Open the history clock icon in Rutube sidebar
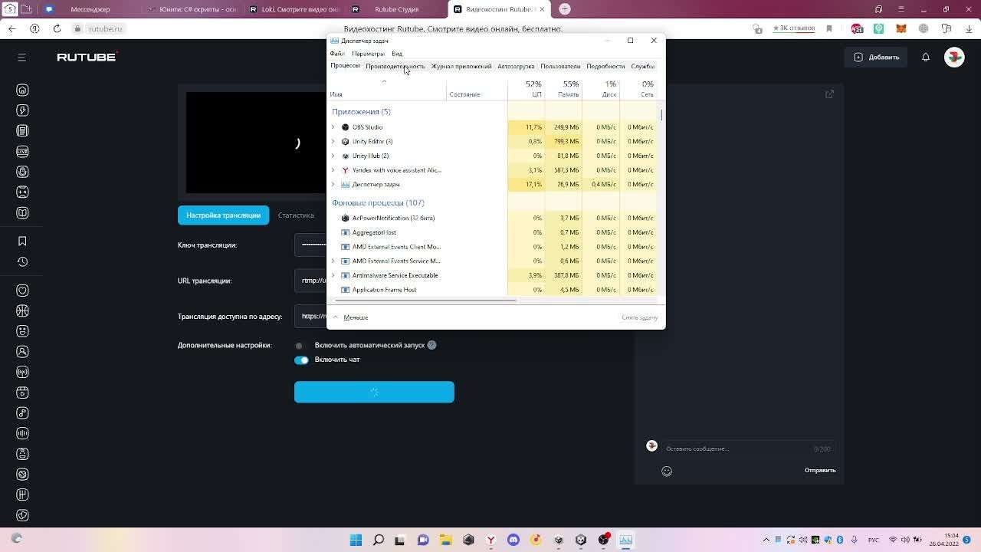 [x=22, y=261]
